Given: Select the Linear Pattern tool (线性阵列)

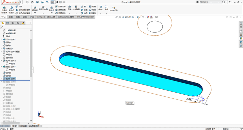Looking at the screenshot, I should 76,8.
